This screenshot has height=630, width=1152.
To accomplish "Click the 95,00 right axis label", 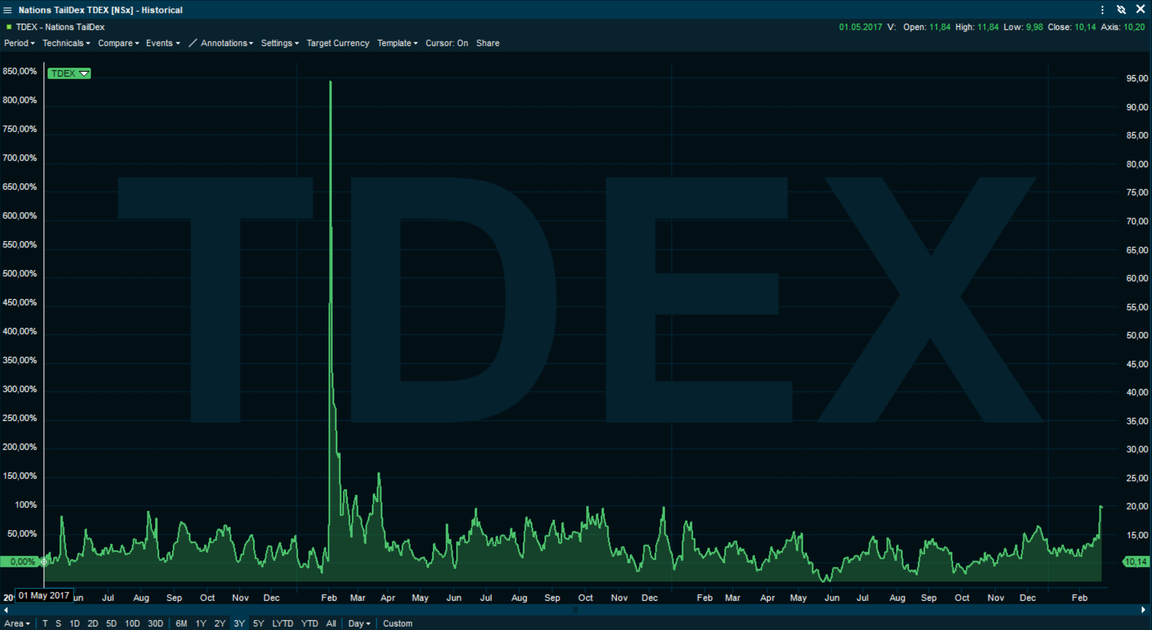I will (1137, 78).
